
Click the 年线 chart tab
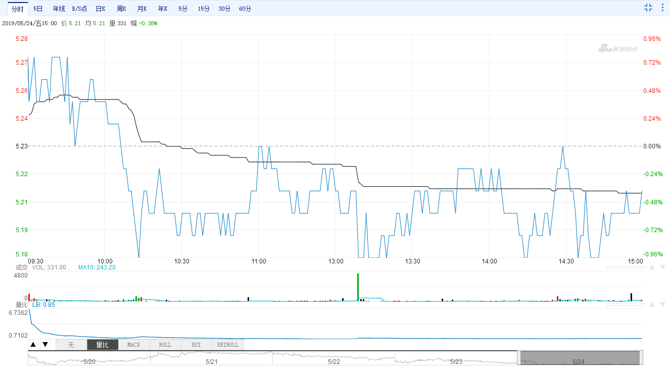click(59, 9)
